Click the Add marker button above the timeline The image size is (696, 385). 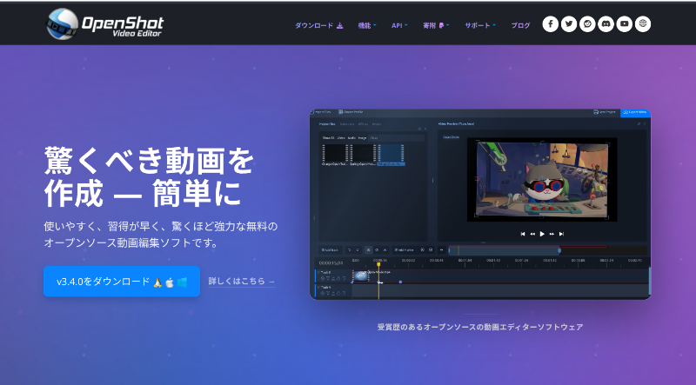[x=404, y=250]
